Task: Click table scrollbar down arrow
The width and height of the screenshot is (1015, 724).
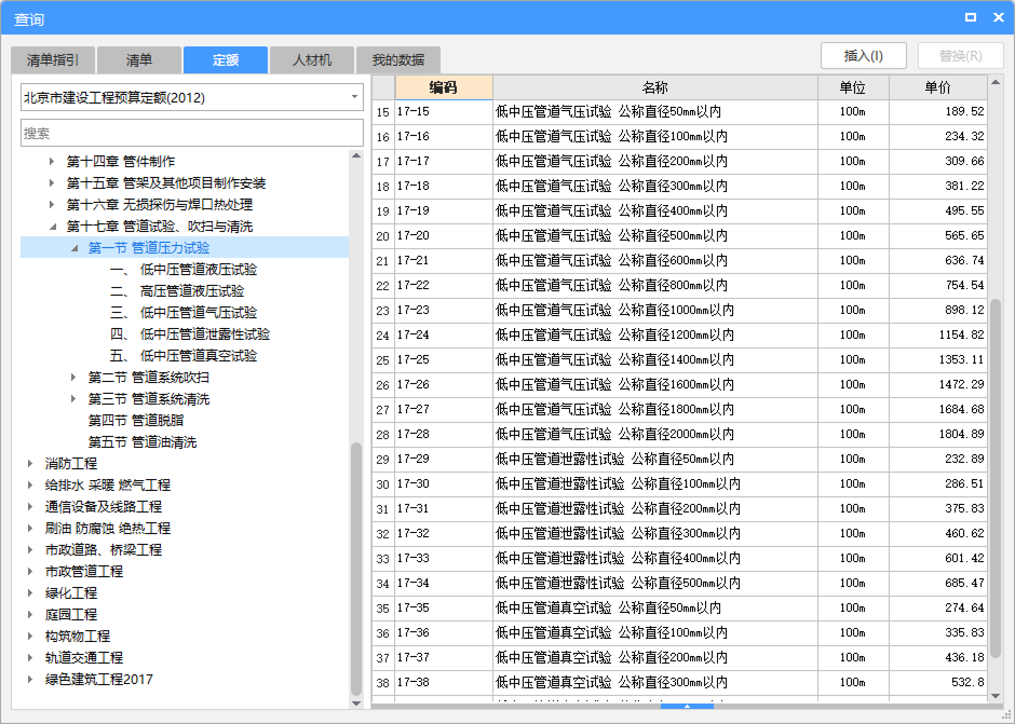Action: [x=996, y=696]
